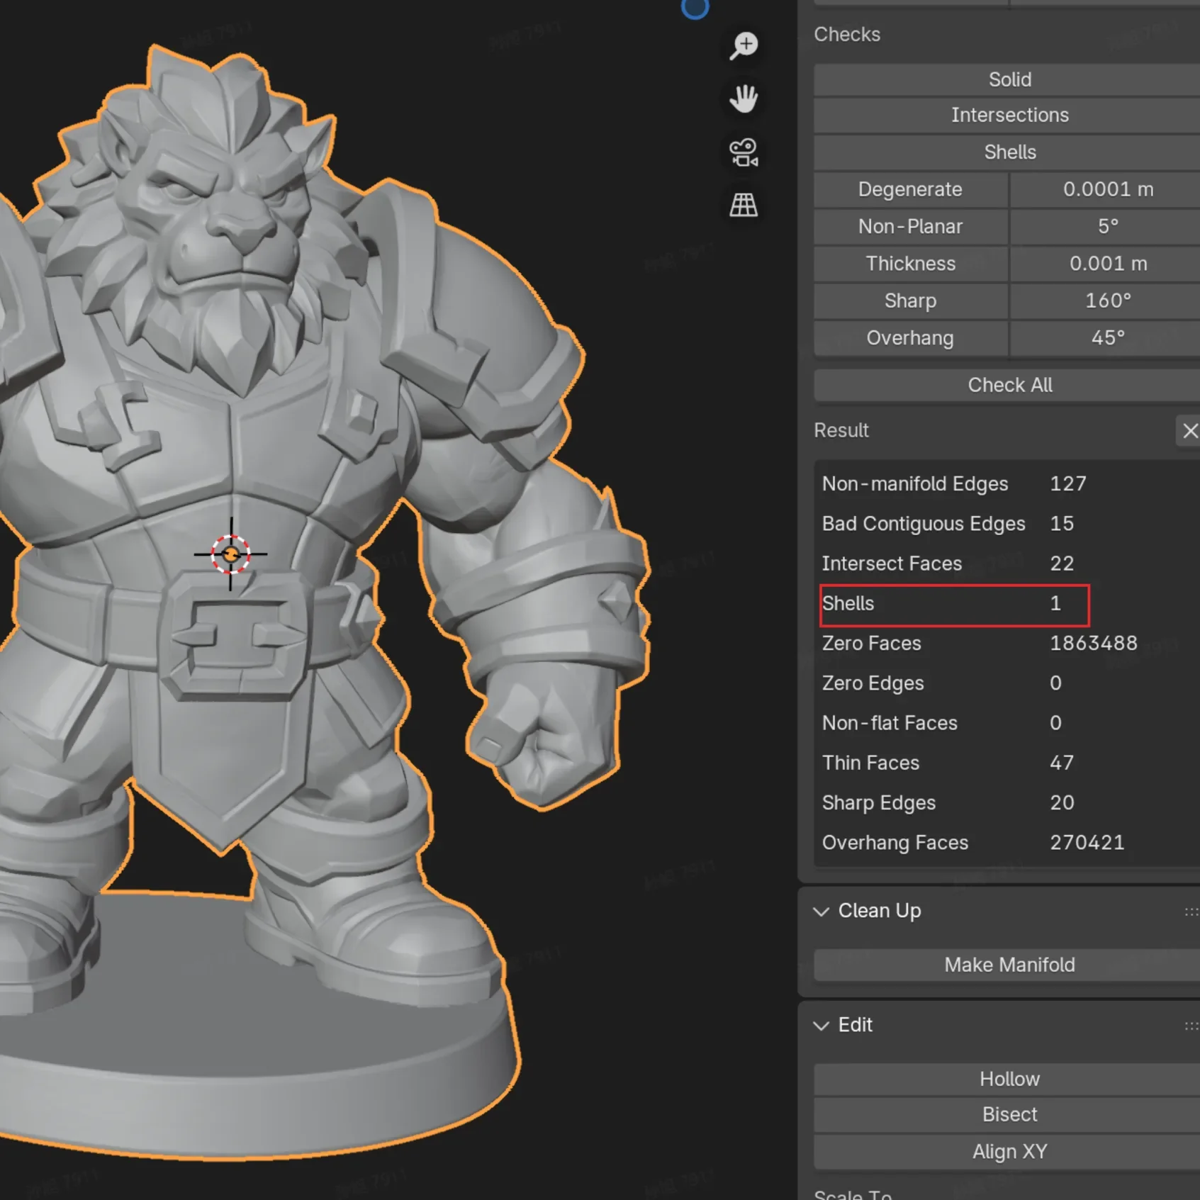Select Thin Faces result row

click(x=1006, y=763)
